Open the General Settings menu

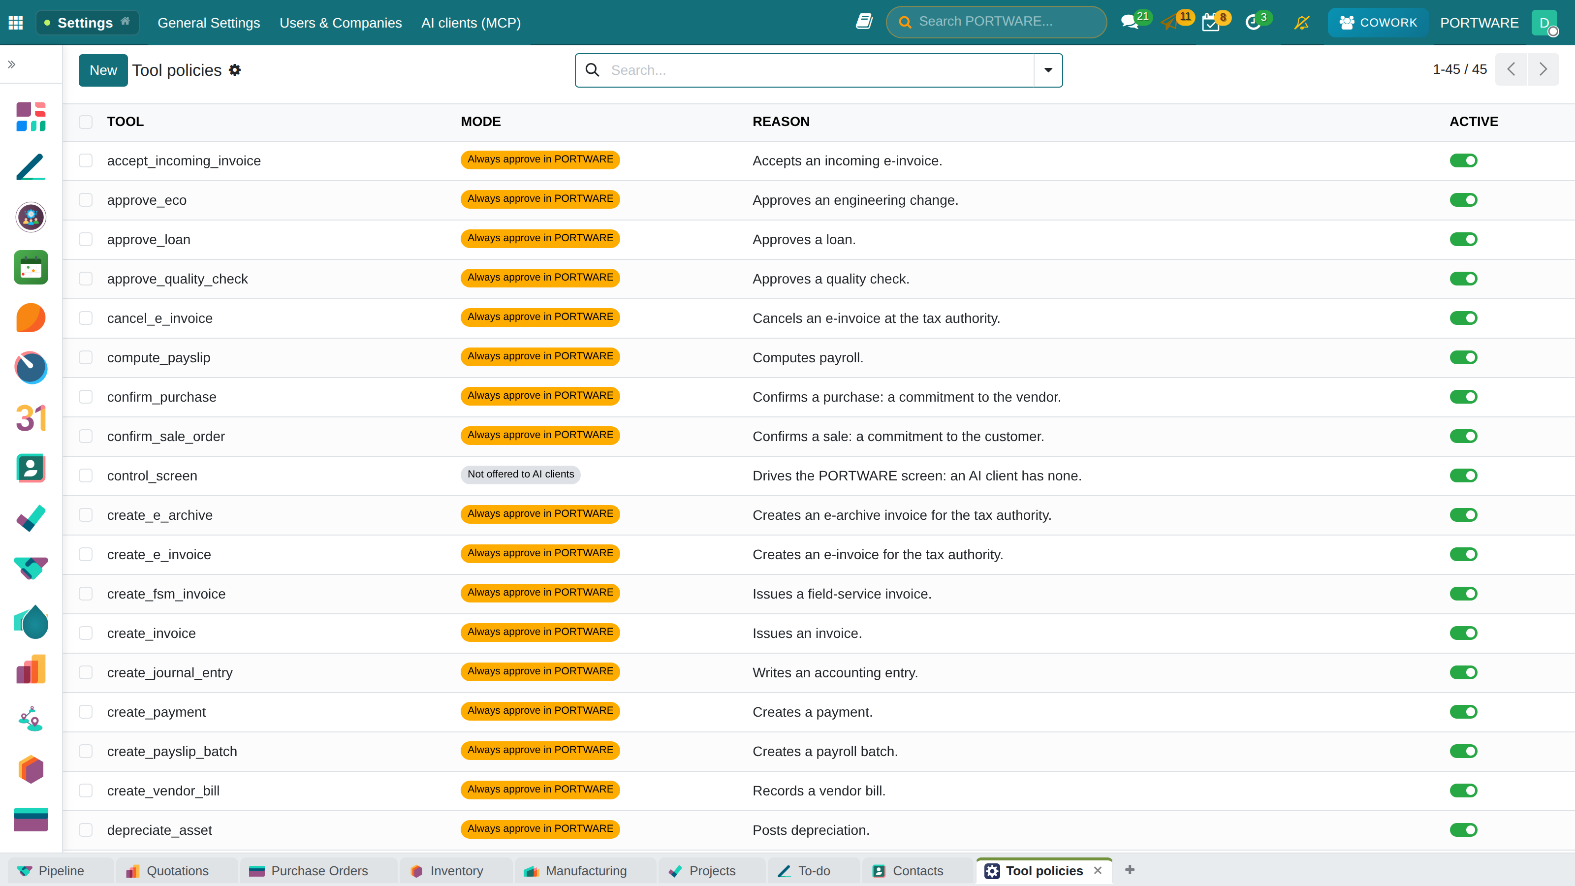pos(209,23)
